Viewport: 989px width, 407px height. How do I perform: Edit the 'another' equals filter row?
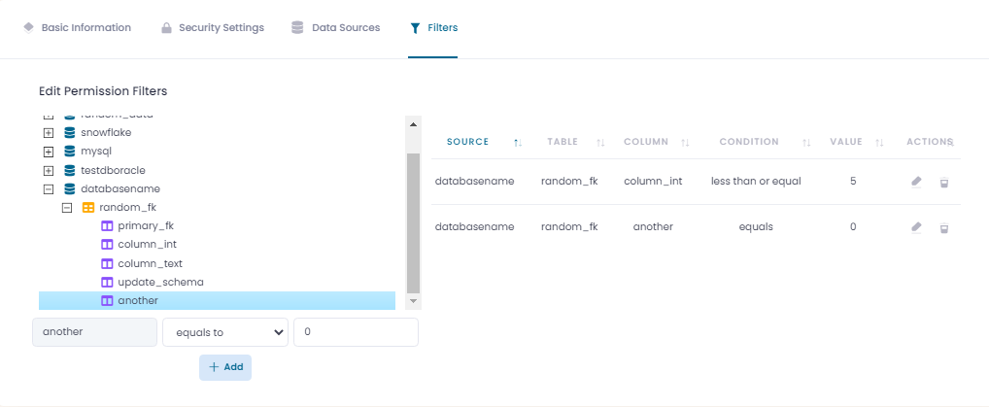[x=916, y=227]
